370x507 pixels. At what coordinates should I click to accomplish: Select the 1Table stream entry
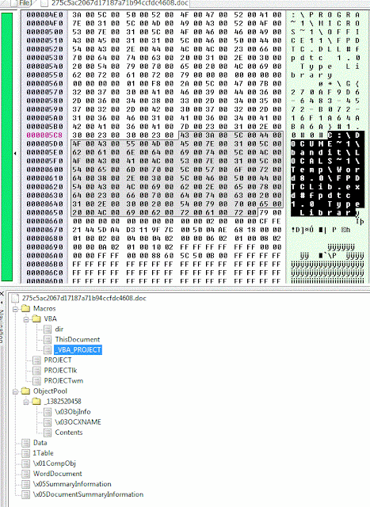[43, 453]
